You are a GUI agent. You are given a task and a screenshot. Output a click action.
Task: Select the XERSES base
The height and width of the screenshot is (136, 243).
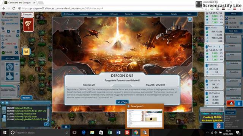click(x=233, y=92)
